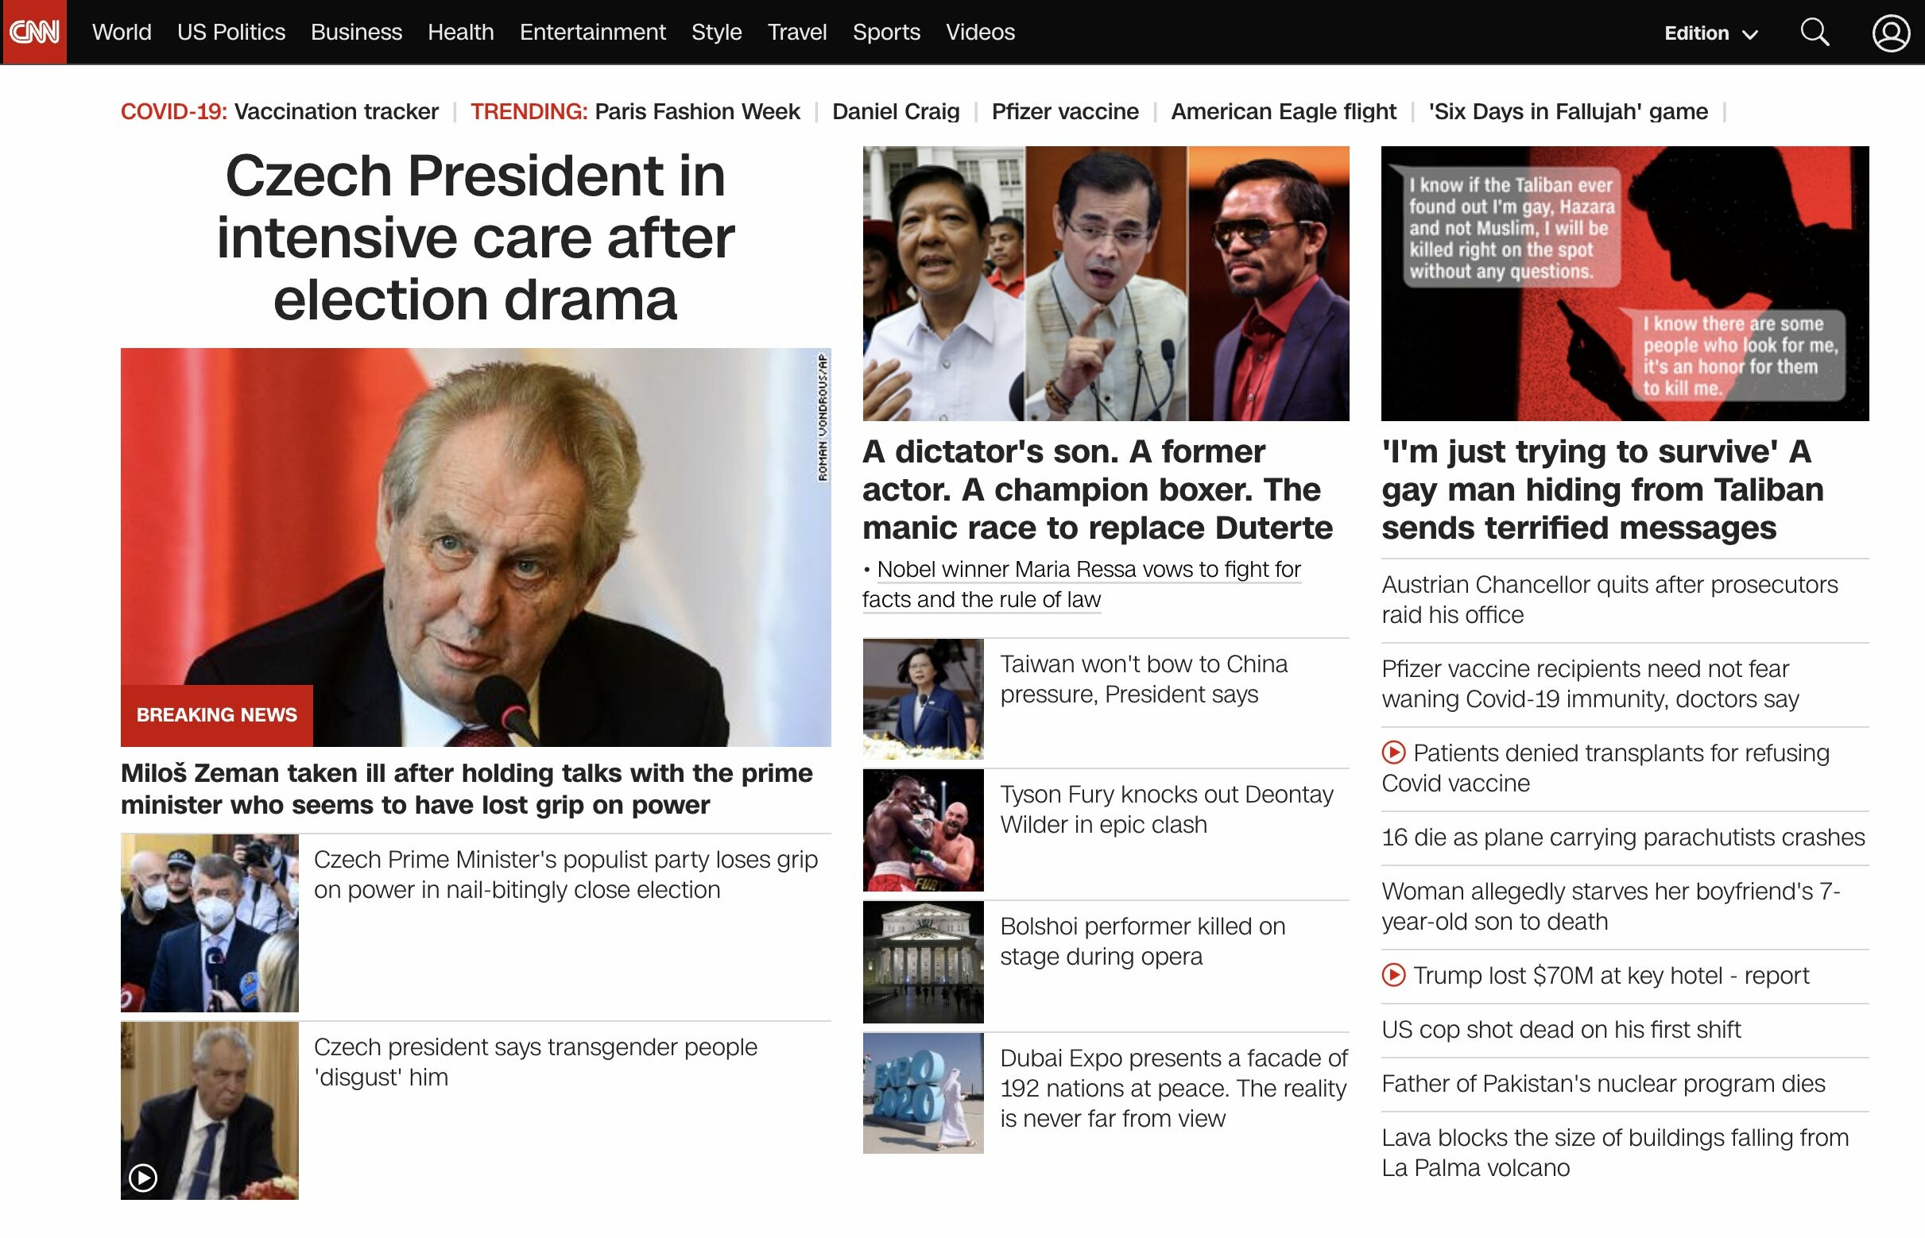
Task: Open the search magnifier icon
Action: [x=1814, y=33]
